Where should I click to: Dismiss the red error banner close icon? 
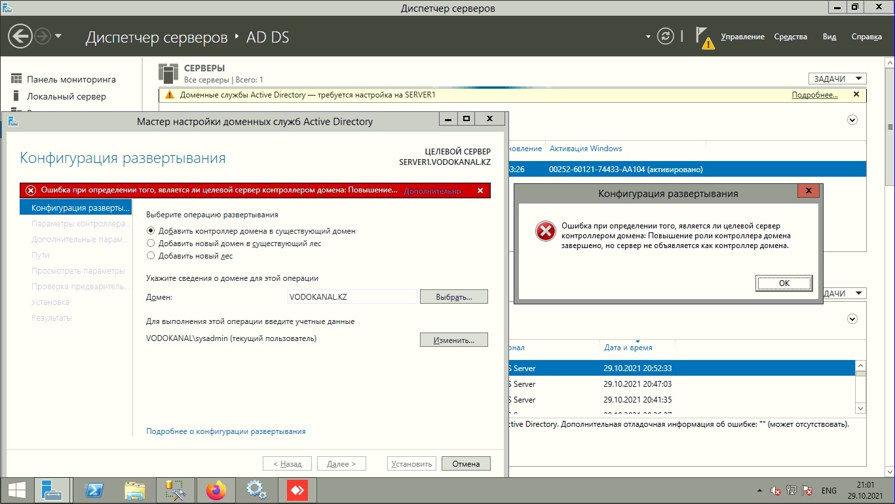coord(480,190)
